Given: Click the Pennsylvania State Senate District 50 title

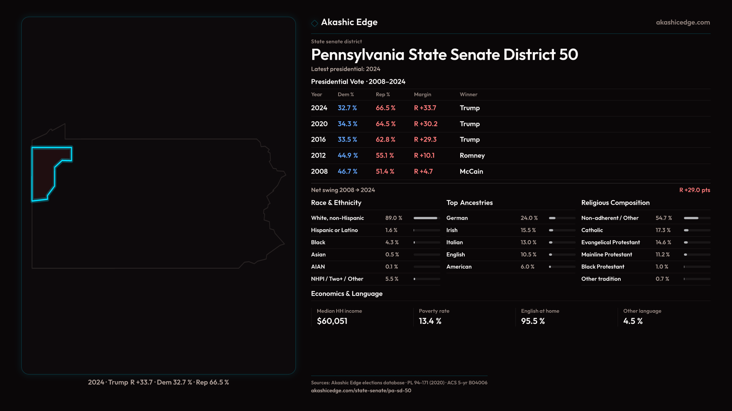Looking at the screenshot, I should (x=444, y=55).
